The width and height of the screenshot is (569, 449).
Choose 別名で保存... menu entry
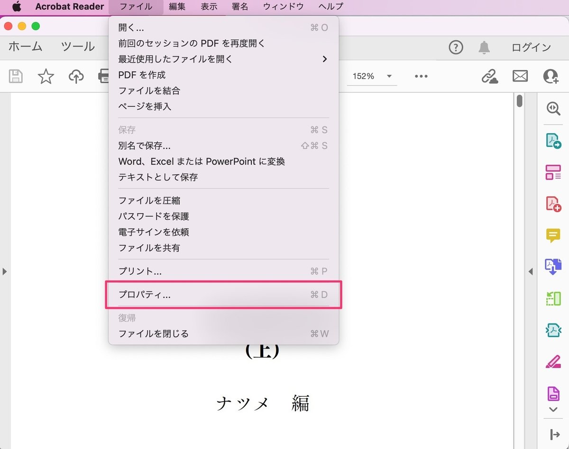coord(223,145)
